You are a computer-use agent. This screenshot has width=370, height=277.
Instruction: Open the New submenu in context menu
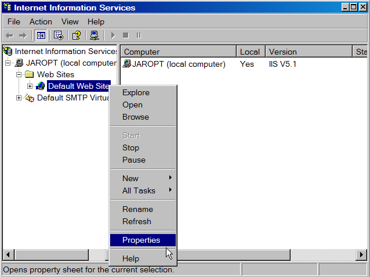coord(143,178)
